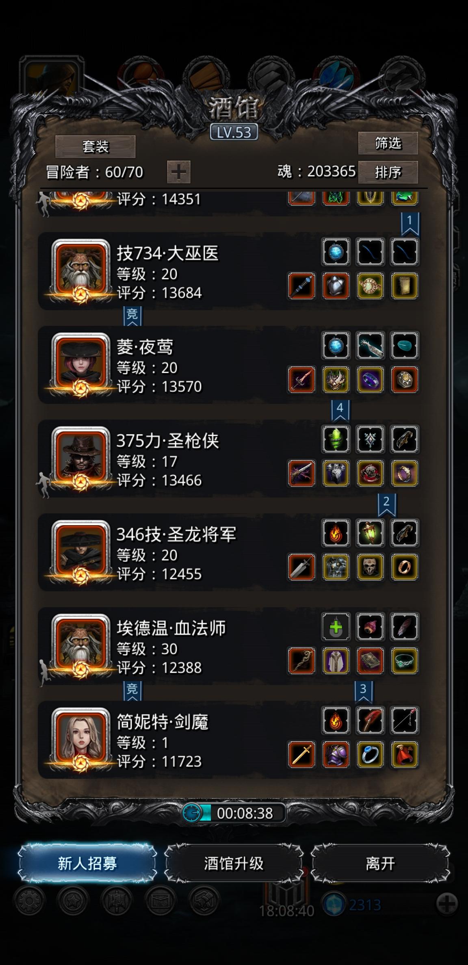The image size is (468, 965).
Task: Select the skull mask item of 346技·圣龙将军
Action: coord(370,567)
